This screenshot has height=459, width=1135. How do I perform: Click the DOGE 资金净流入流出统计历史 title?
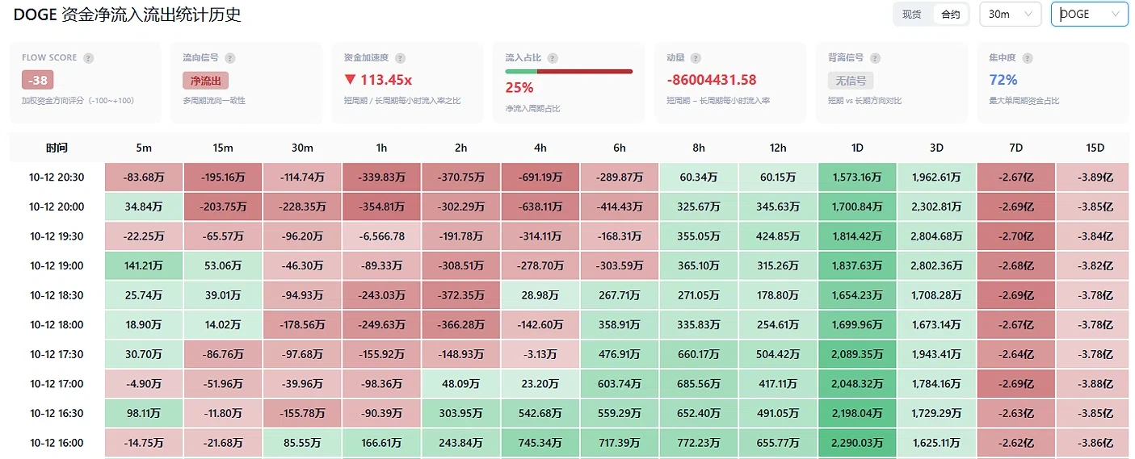point(127,15)
